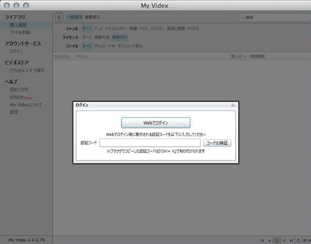Open 初めての方 help item
The image size is (311, 244).
coord(19,90)
